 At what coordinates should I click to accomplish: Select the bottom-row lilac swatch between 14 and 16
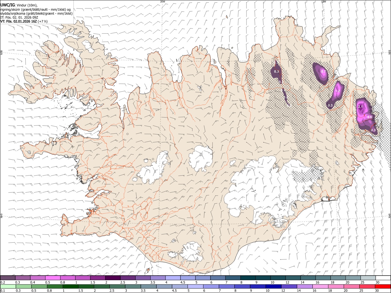pyautogui.click(x=304, y=287)
